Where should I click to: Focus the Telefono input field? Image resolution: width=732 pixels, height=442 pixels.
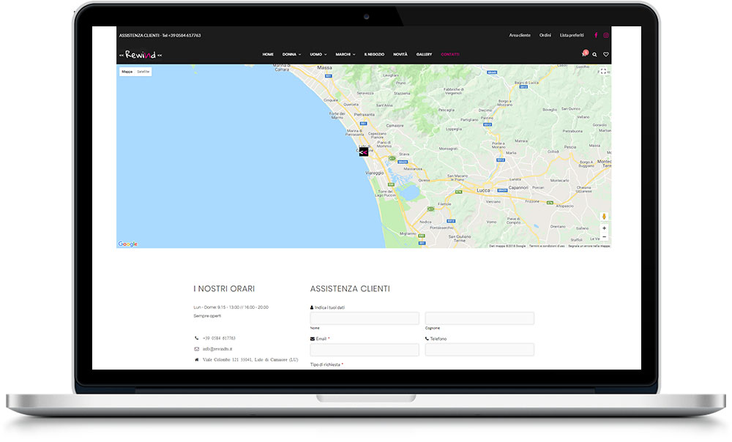pyautogui.click(x=479, y=350)
